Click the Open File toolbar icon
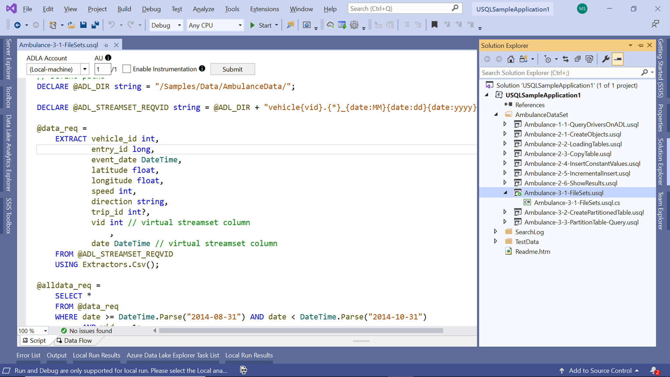The width and height of the screenshot is (670, 377). pos(71,25)
